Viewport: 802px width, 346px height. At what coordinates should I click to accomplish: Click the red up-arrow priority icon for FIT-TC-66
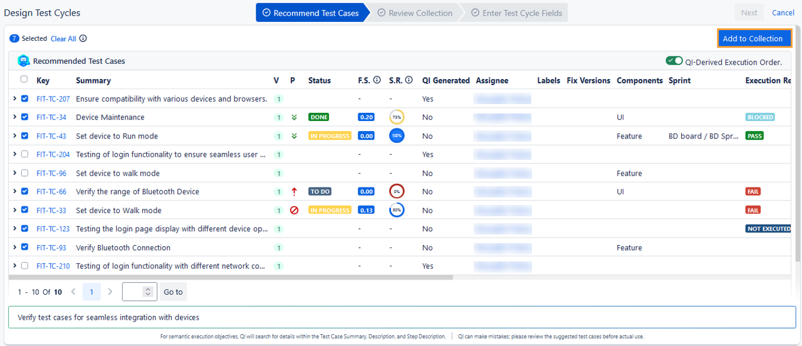coord(294,192)
